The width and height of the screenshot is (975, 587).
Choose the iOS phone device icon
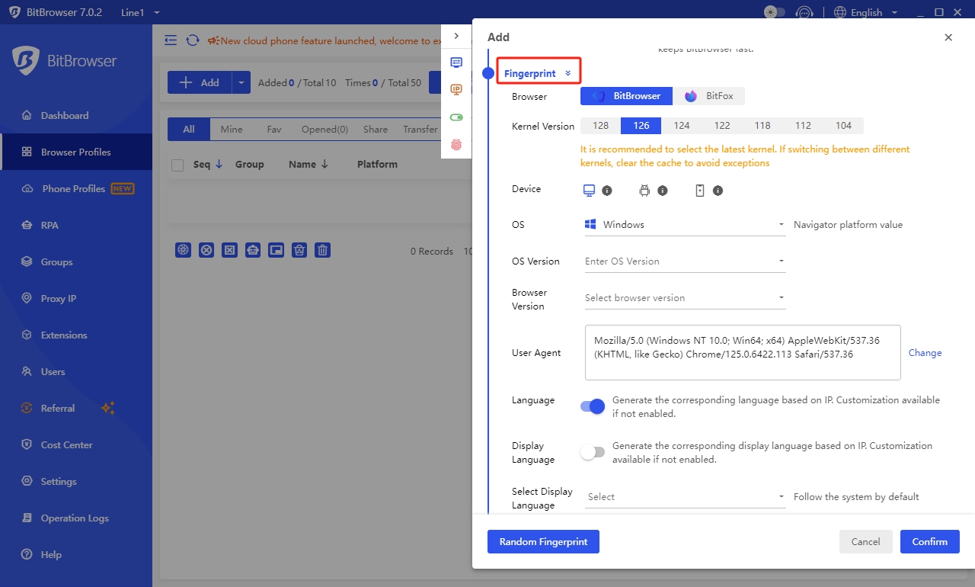(700, 191)
